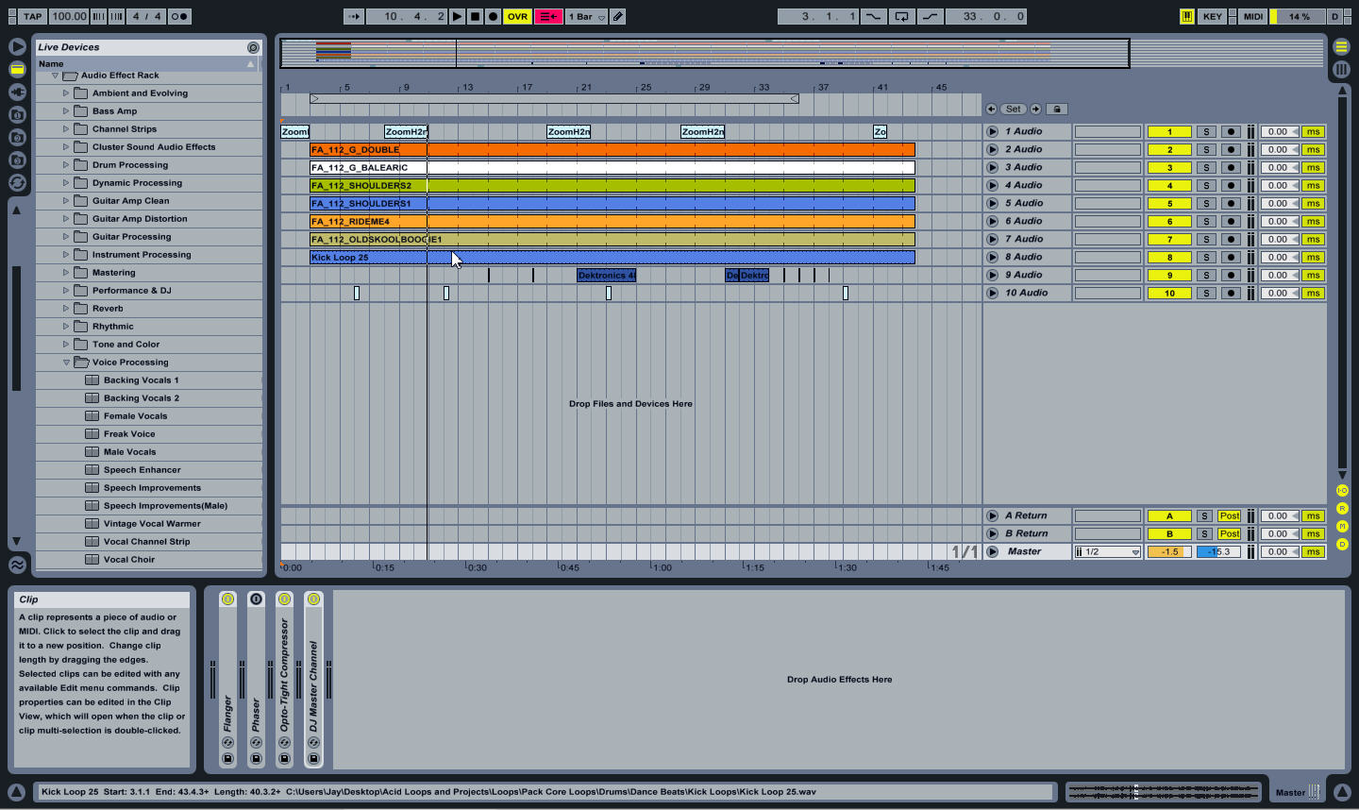Toggle the OVR overdub switch
The width and height of the screenshot is (1359, 810).
517,16
